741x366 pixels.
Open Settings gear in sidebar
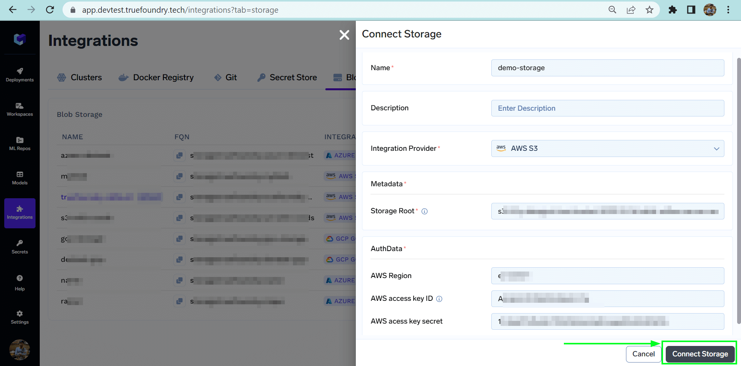[x=20, y=317]
